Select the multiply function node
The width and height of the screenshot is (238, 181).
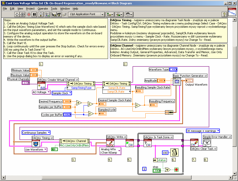(x=79, y=103)
